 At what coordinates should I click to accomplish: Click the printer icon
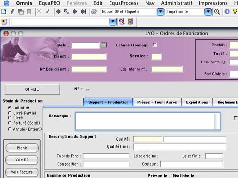pos(94,11)
